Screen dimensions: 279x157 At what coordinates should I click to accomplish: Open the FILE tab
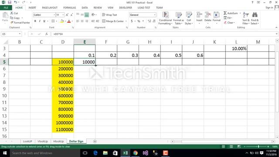coord(6,8)
